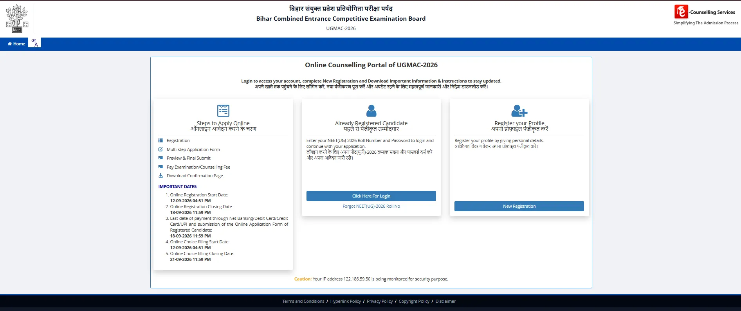This screenshot has height=311, width=741.
Task: Click the Caution IP address notice
Action: click(x=371, y=279)
